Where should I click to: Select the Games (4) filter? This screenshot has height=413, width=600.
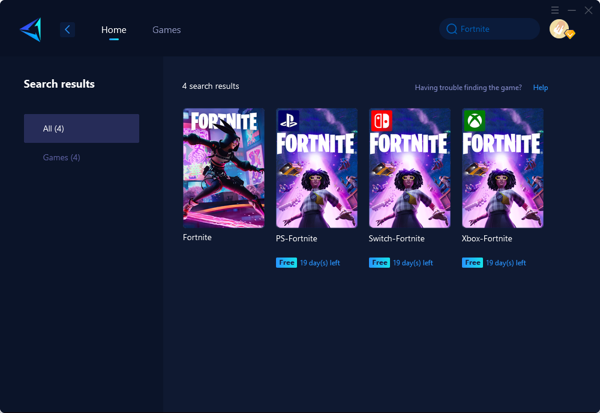[x=61, y=157]
